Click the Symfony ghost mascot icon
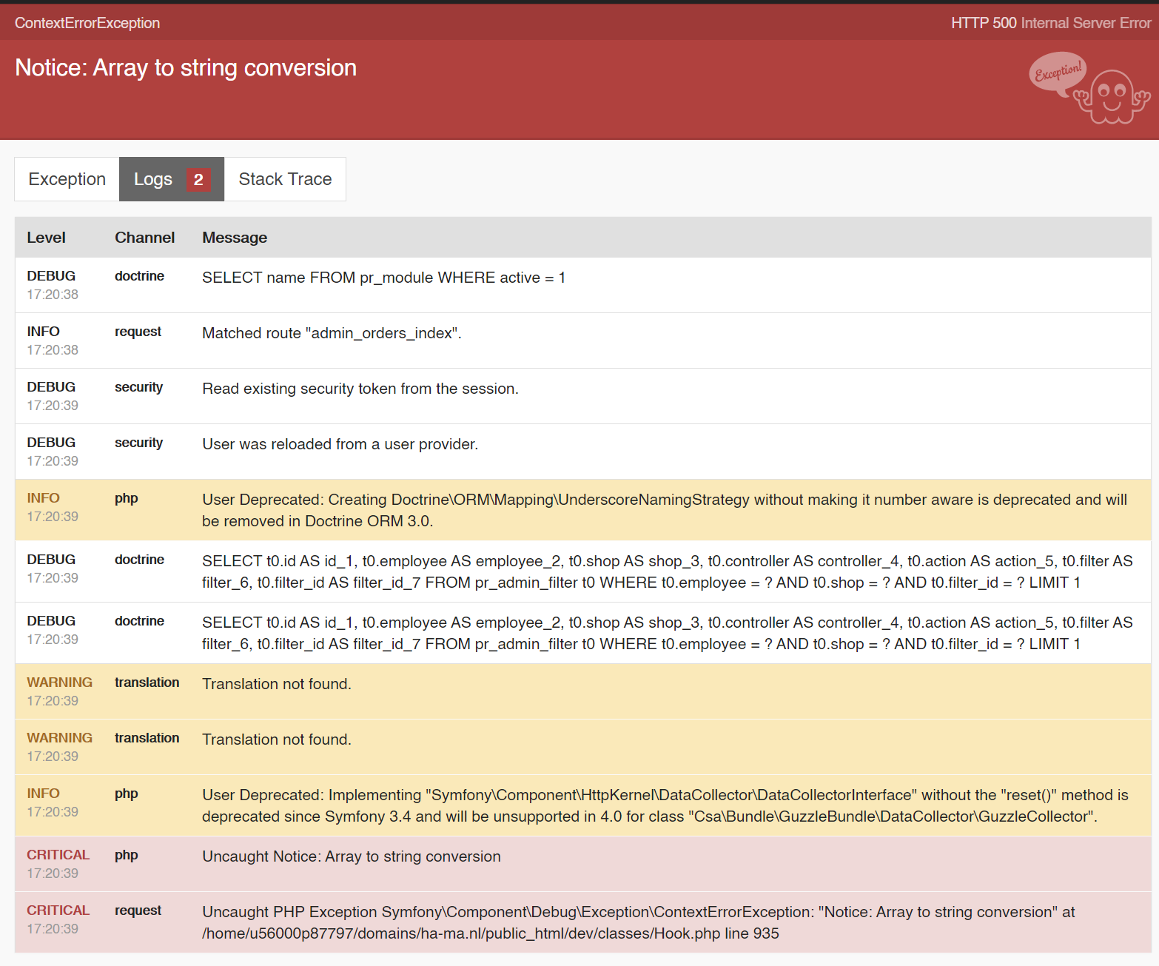 tap(1112, 97)
